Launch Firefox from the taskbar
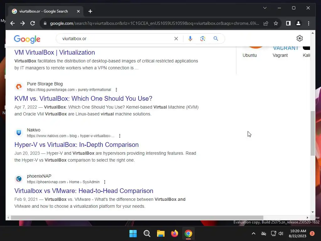 tap(175, 233)
